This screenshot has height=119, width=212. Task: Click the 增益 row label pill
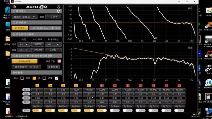click(x=26, y=102)
